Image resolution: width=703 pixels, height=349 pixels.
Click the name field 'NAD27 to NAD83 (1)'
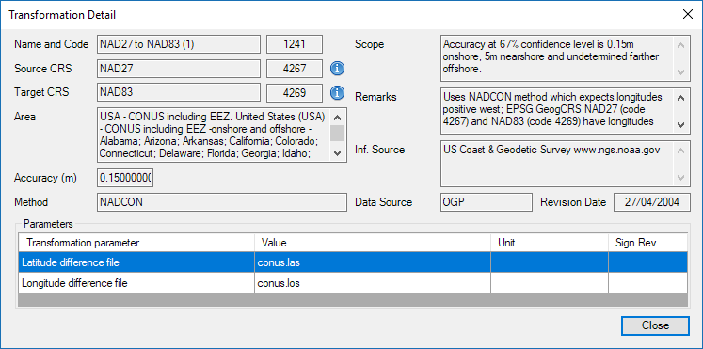tap(179, 44)
